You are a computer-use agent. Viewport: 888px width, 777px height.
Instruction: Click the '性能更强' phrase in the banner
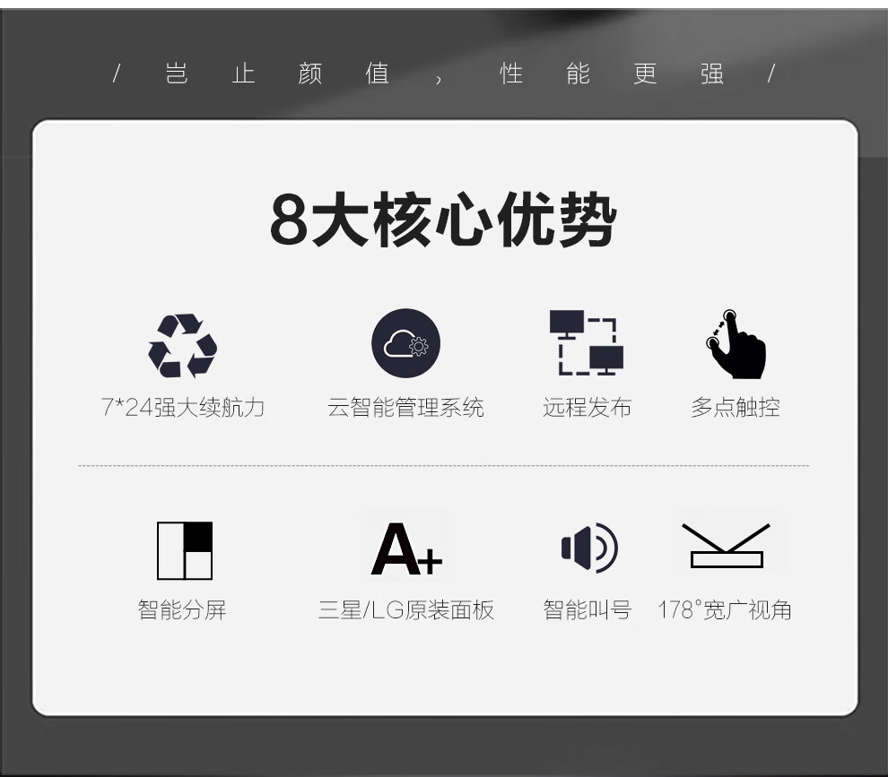[x=612, y=73]
